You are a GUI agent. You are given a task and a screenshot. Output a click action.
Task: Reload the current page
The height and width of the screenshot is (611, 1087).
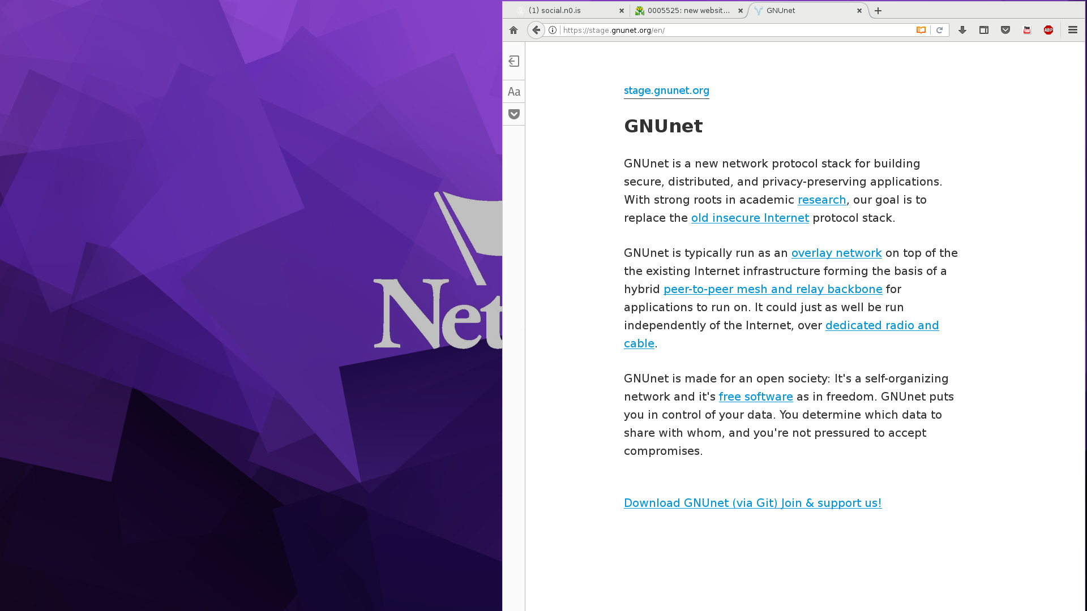click(x=939, y=30)
